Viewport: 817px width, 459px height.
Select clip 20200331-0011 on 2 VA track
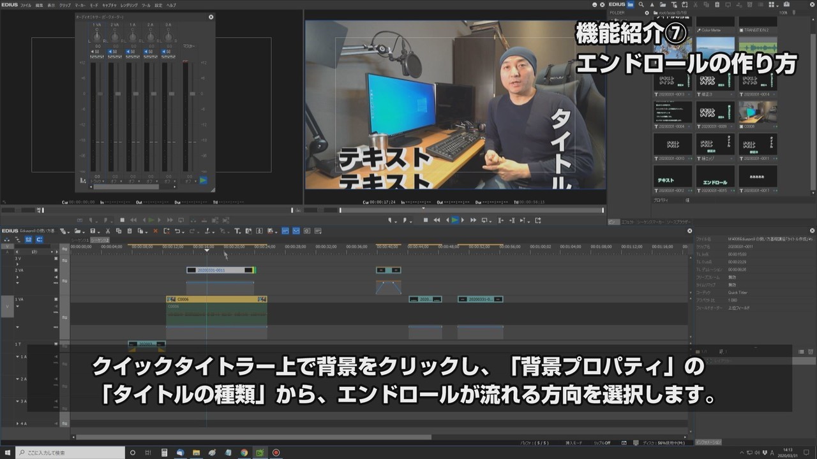(x=221, y=270)
